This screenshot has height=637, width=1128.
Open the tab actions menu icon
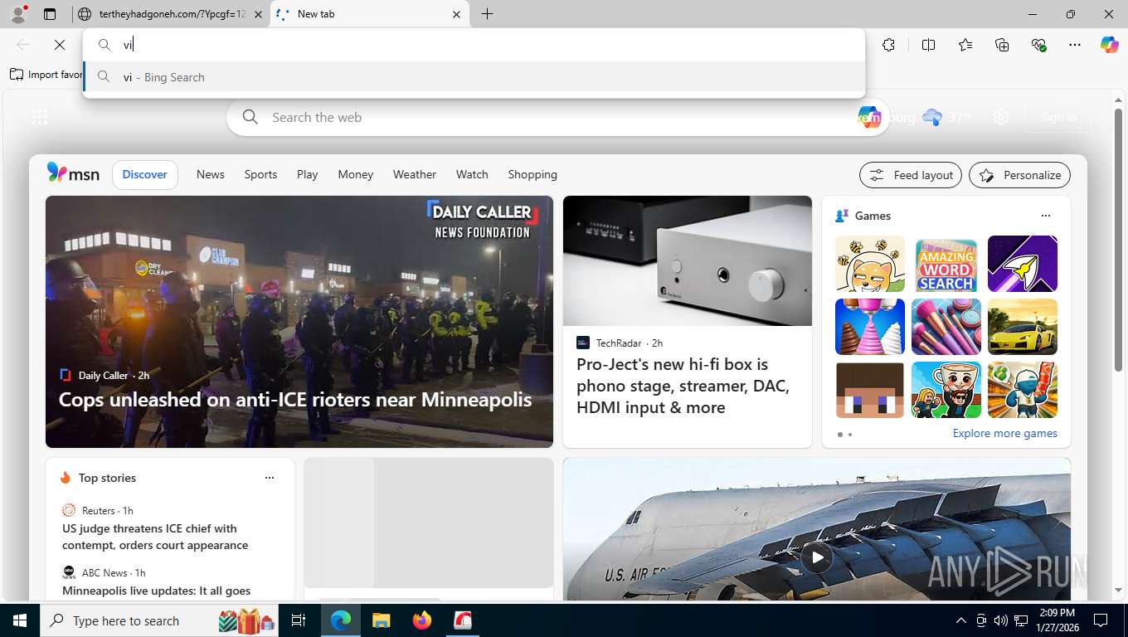pos(50,14)
